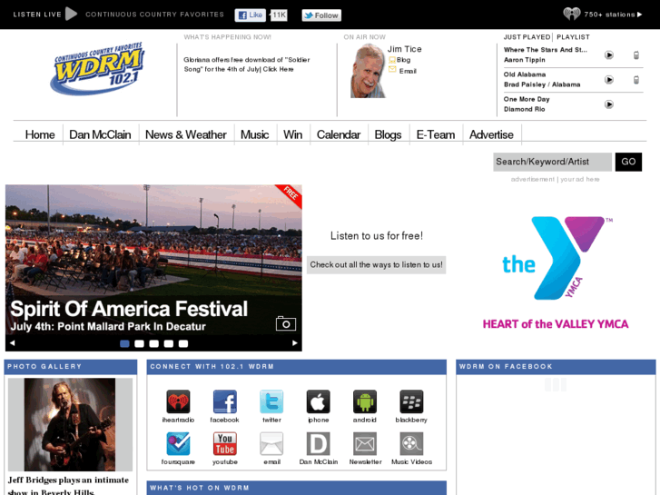Open the Win menu
This screenshot has height=495, width=660.
(x=292, y=134)
